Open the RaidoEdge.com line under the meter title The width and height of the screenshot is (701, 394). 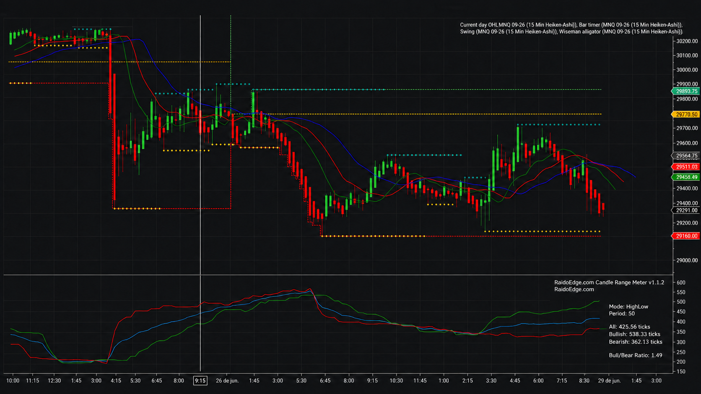(x=574, y=289)
